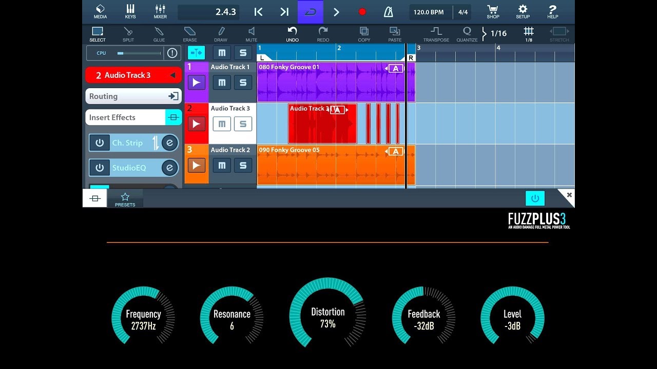Open the Keys keyboard panel
Screen dimensions: 657x369
pyautogui.click(x=130, y=11)
